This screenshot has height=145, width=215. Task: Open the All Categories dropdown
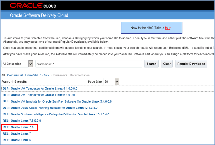pos(17,64)
